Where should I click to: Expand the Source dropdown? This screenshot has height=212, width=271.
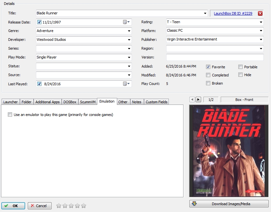[x=129, y=75]
